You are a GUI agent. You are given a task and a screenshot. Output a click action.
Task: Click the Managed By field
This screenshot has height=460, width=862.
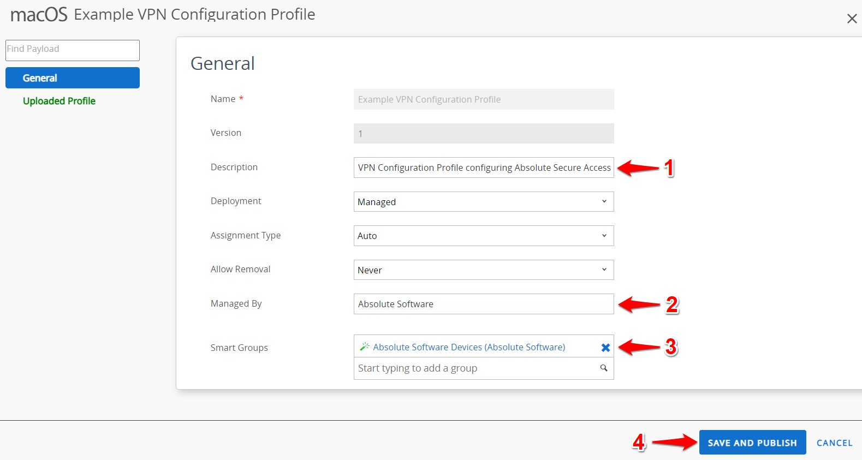click(484, 304)
